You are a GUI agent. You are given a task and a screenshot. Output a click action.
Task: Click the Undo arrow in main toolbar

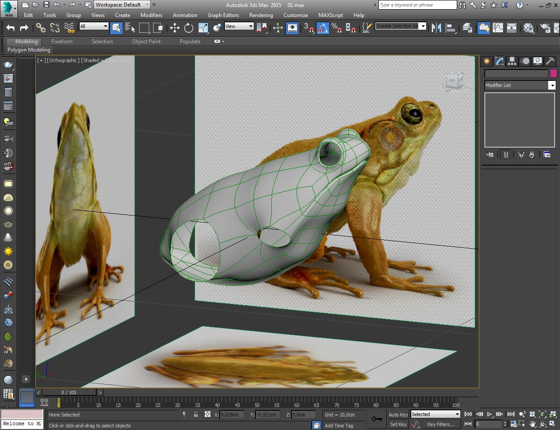coord(10,28)
